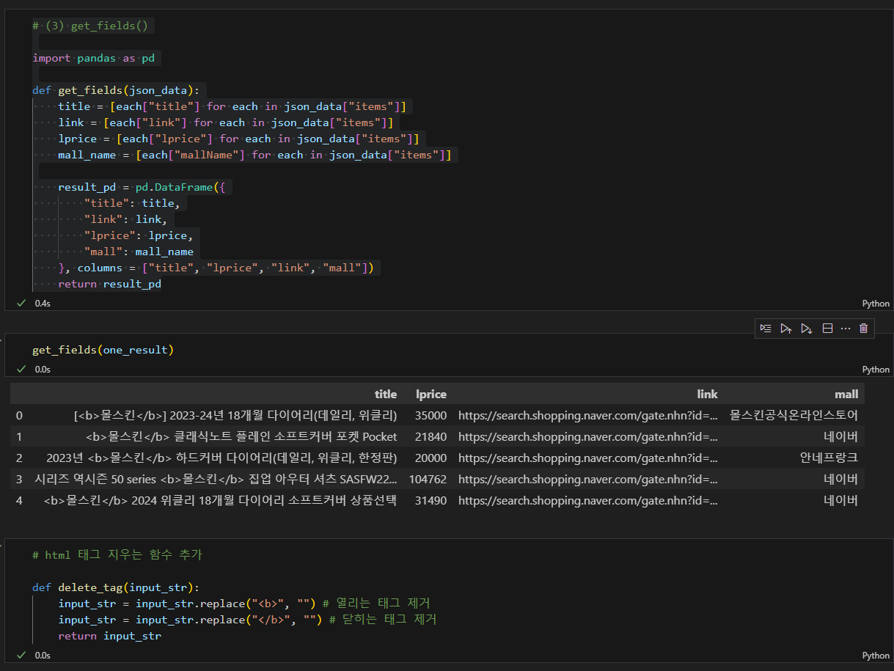This screenshot has width=894, height=671.
Task: Select the price cell 104762
Action: [428, 479]
